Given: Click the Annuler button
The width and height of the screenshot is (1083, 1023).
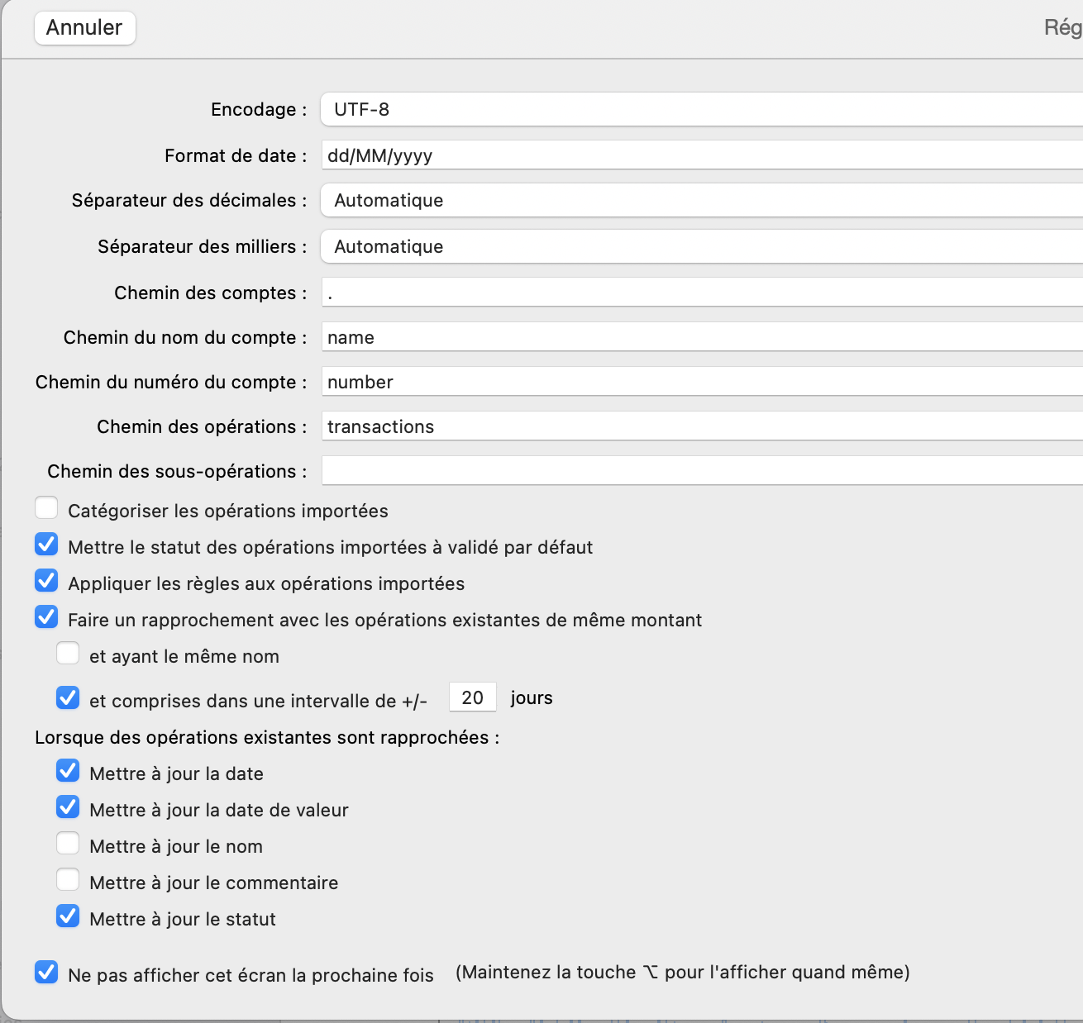Looking at the screenshot, I should tap(84, 27).
